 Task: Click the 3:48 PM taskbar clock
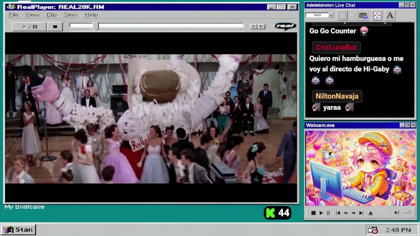pos(398,230)
